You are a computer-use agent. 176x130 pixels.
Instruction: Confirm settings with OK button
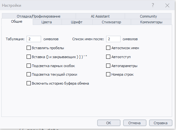(x=109, y=123)
